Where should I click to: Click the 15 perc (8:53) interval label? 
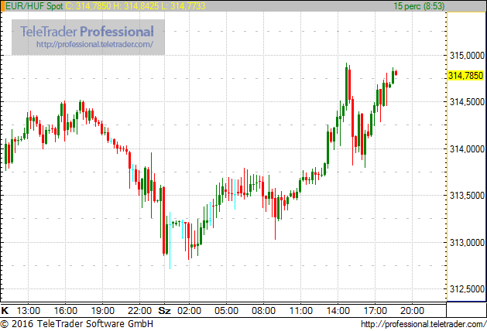pyautogui.click(x=419, y=6)
